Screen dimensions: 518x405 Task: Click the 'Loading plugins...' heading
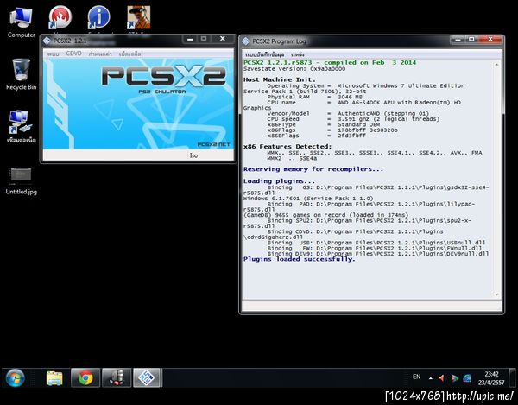[279, 181]
